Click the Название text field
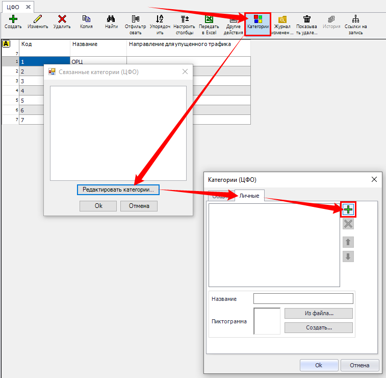Image resolution: width=386 pixels, height=378 pixels. pyautogui.click(x=303, y=299)
